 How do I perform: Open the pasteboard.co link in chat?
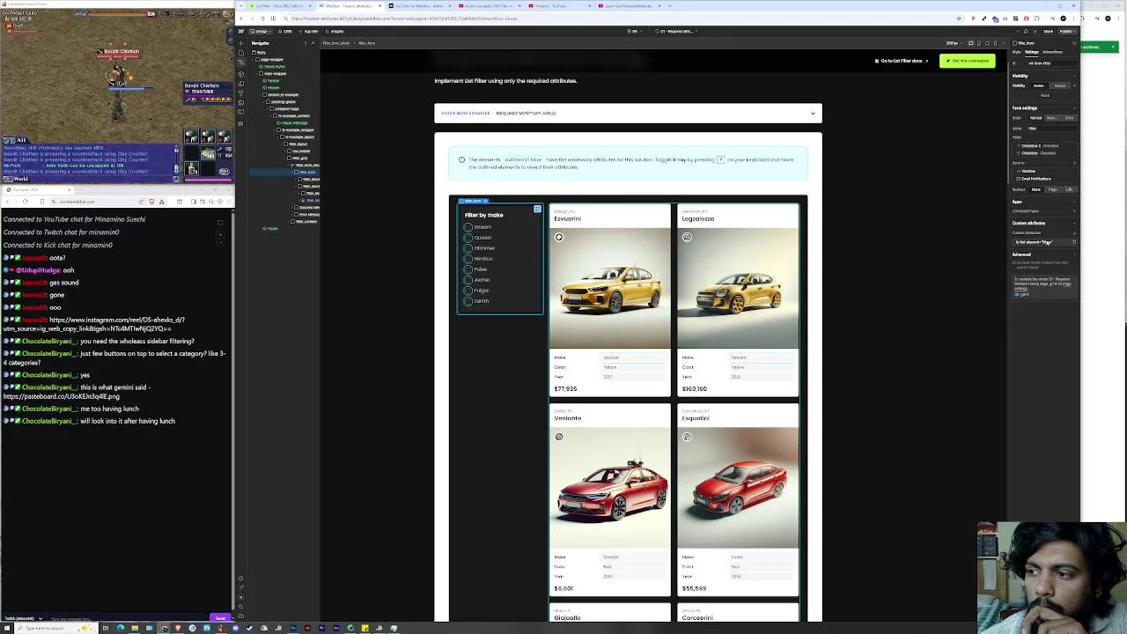(x=61, y=396)
